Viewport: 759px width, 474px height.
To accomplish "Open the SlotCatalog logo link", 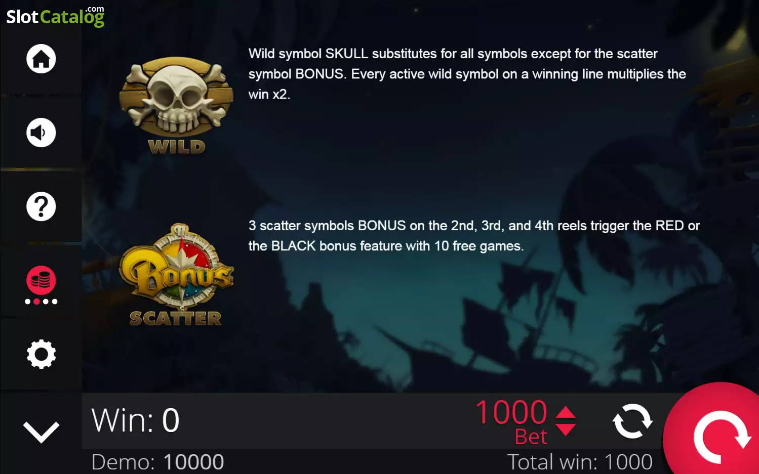I will (55, 16).
